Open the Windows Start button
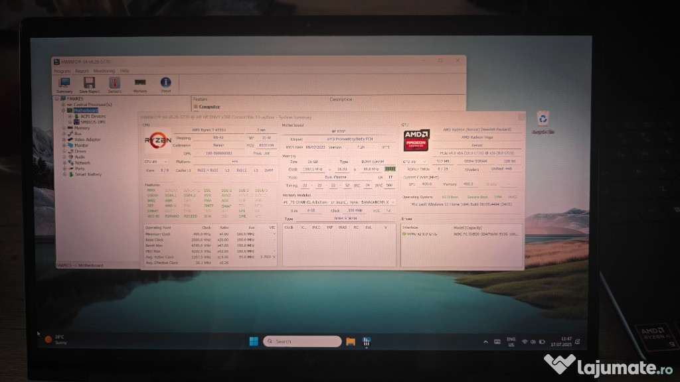The width and height of the screenshot is (680, 382). click(254, 342)
